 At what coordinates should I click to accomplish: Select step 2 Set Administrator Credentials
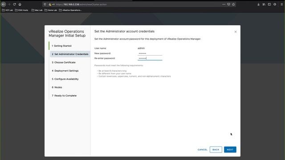pos(70,54)
